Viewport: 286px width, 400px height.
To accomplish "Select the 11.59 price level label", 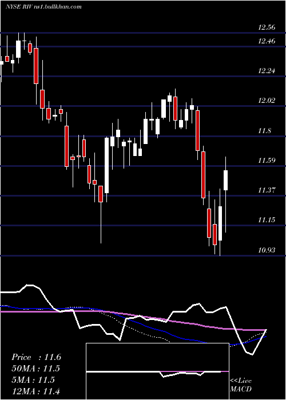I will point(267,161).
